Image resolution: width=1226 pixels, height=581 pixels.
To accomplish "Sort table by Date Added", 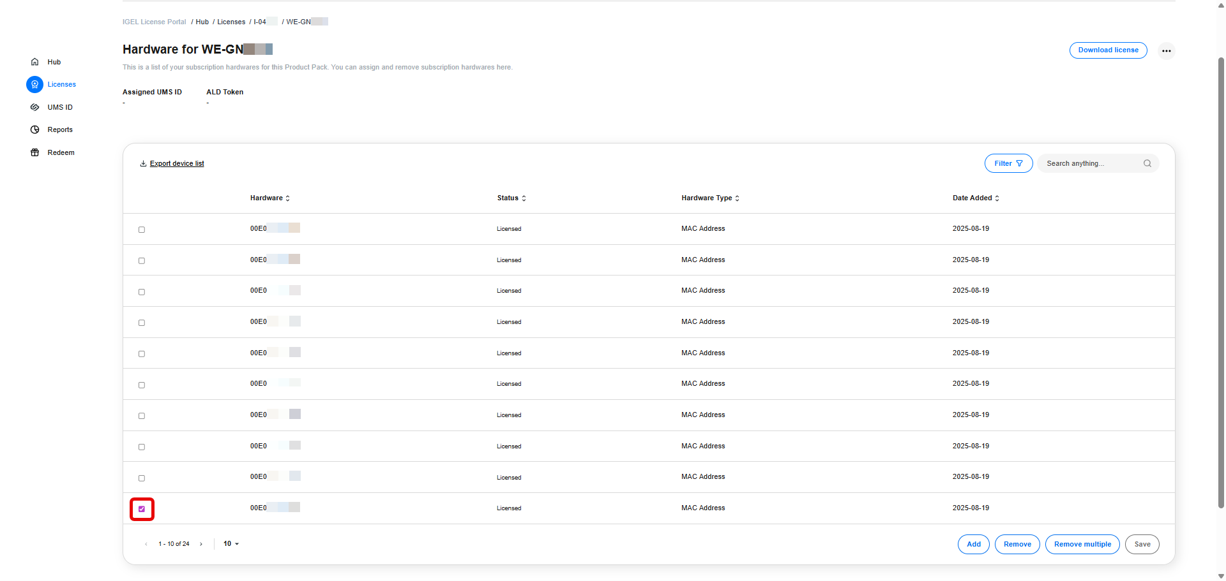I will click(975, 198).
